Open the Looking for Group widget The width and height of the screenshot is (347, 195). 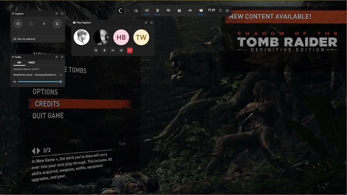click(190, 10)
